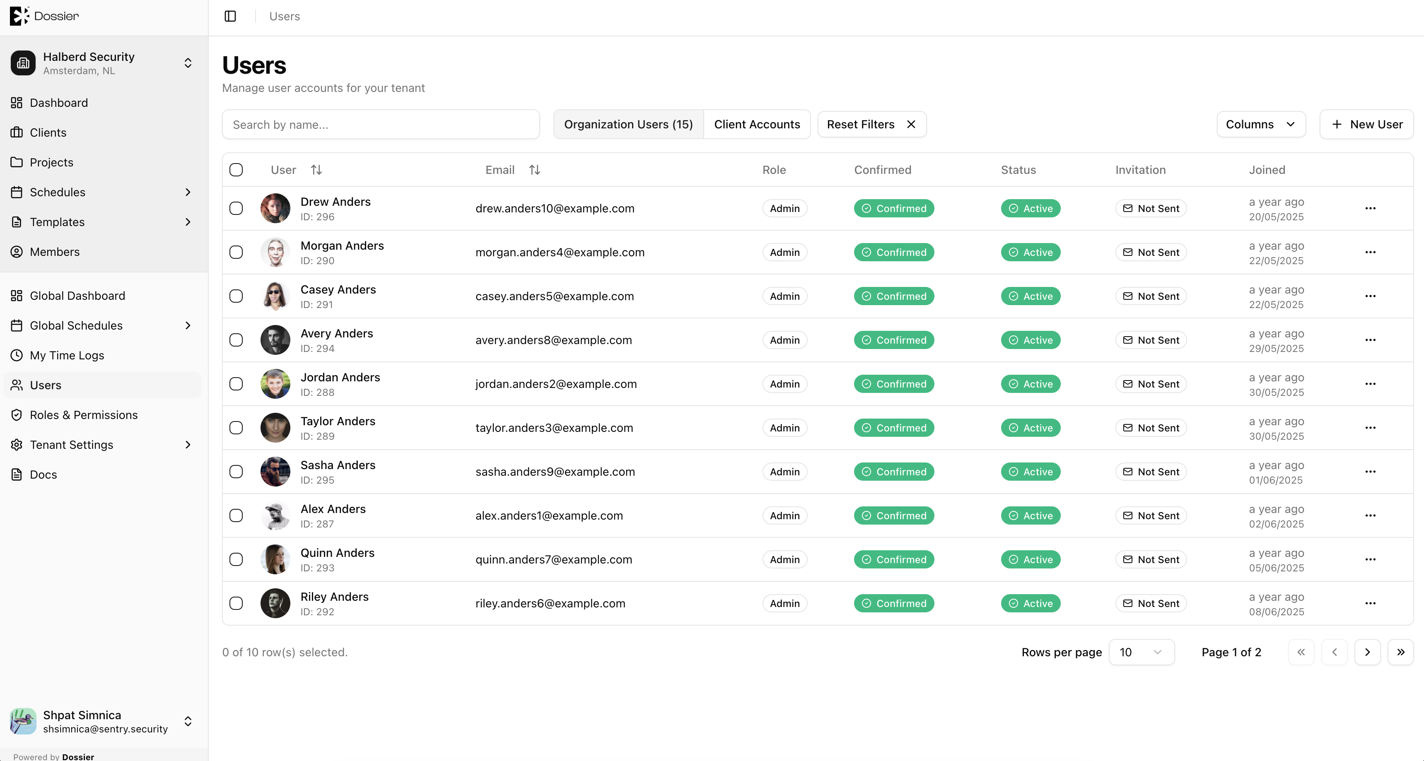Viewport: 1424px width, 761px height.
Task: Switch to Client Accounts tab
Action: point(757,124)
